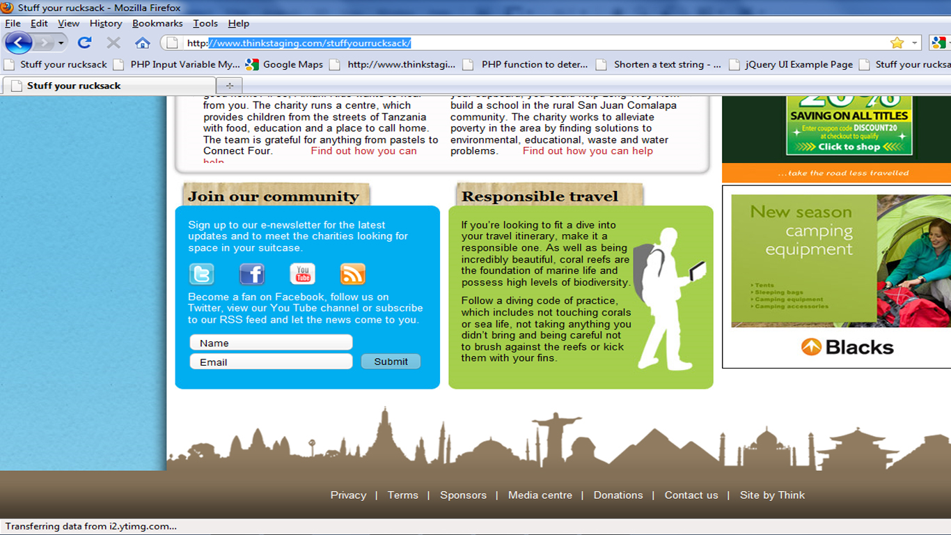
Task: Open the Contact us footer link
Action: [691, 495]
